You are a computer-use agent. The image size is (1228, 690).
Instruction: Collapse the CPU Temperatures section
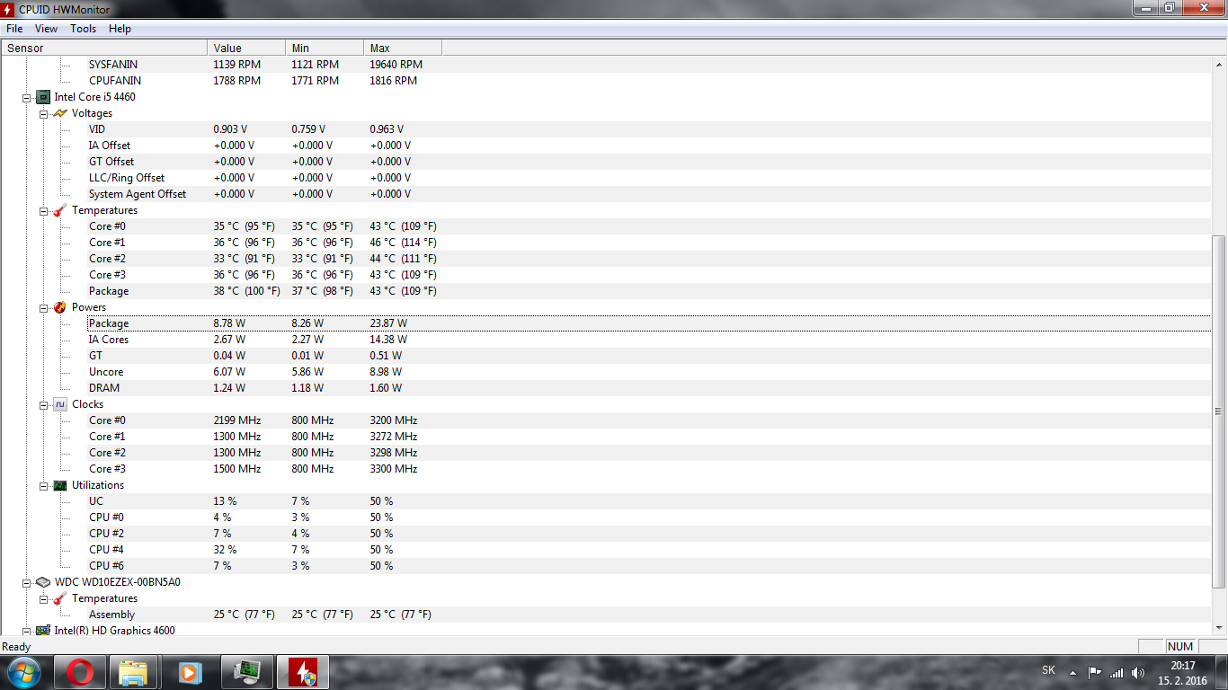(x=43, y=210)
